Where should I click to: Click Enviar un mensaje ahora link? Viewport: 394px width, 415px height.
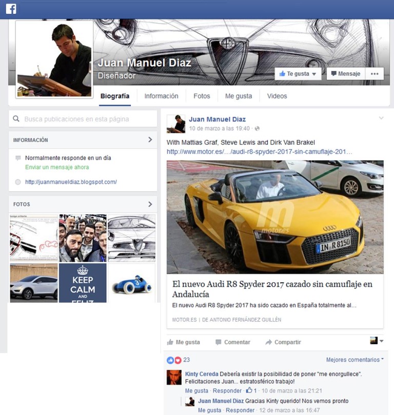click(57, 167)
